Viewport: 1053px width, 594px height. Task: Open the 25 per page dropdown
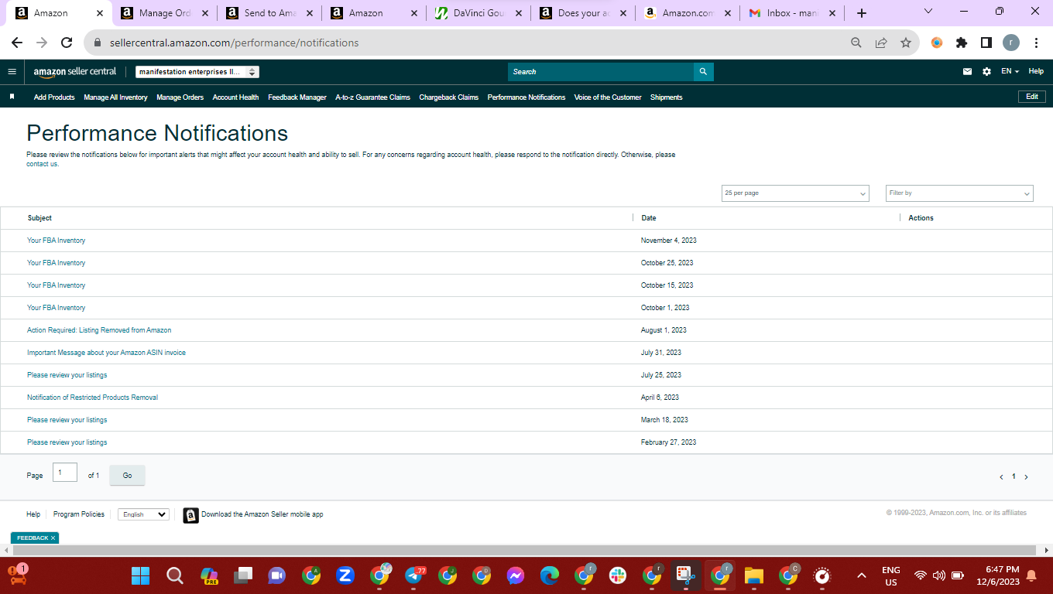point(795,193)
